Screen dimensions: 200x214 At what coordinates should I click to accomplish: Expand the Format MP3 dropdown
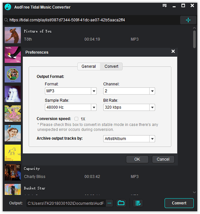click(x=94, y=91)
